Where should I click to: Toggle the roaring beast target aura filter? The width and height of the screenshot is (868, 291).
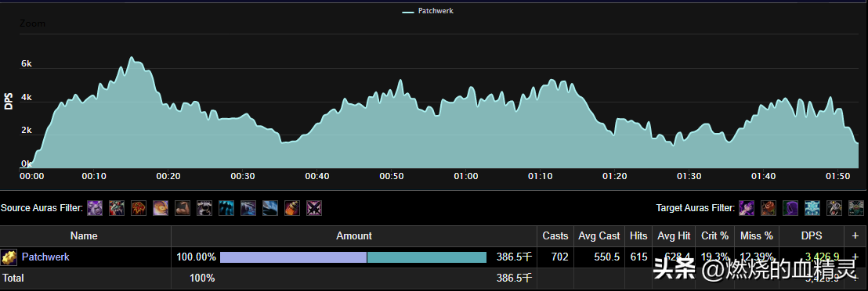(x=834, y=208)
